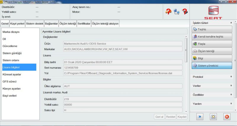This screenshot has width=237, height=126.
Task: Select Marka dizaynı in the list
Action: 19,32
